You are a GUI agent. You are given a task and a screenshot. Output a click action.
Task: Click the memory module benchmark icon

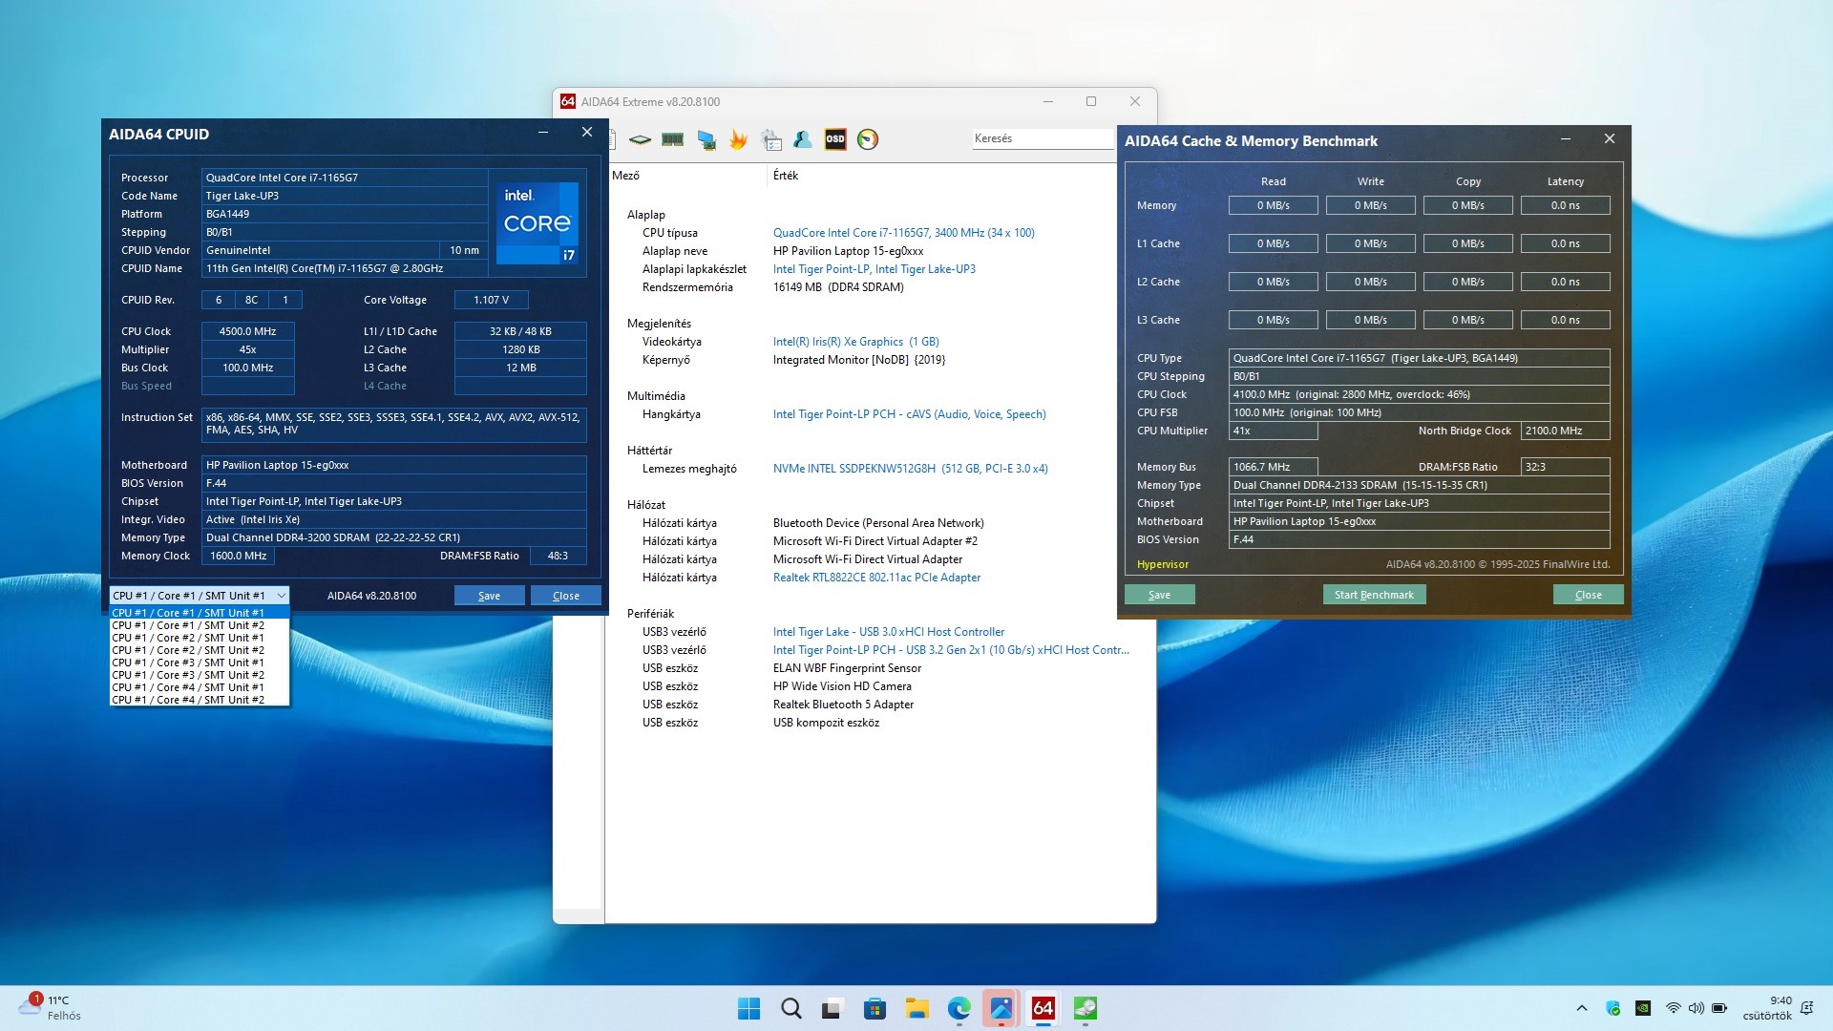point(673,139)
